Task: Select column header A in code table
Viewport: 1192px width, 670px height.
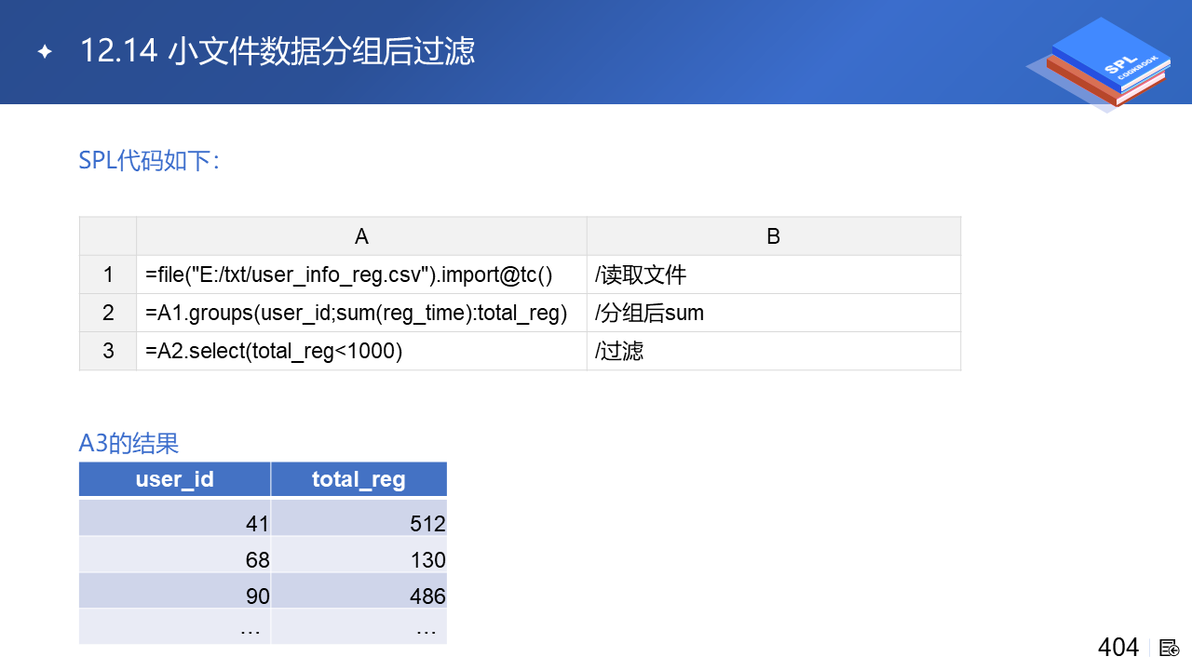Action: click(x=361, y=236)
